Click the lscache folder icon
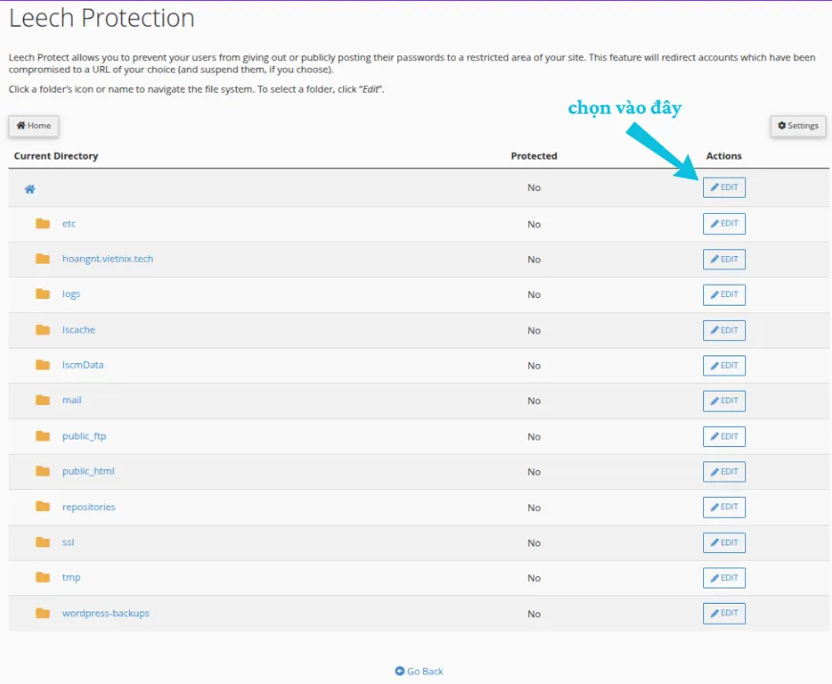The height and width of the screenshot is (684, 832). tap(42, 330)
